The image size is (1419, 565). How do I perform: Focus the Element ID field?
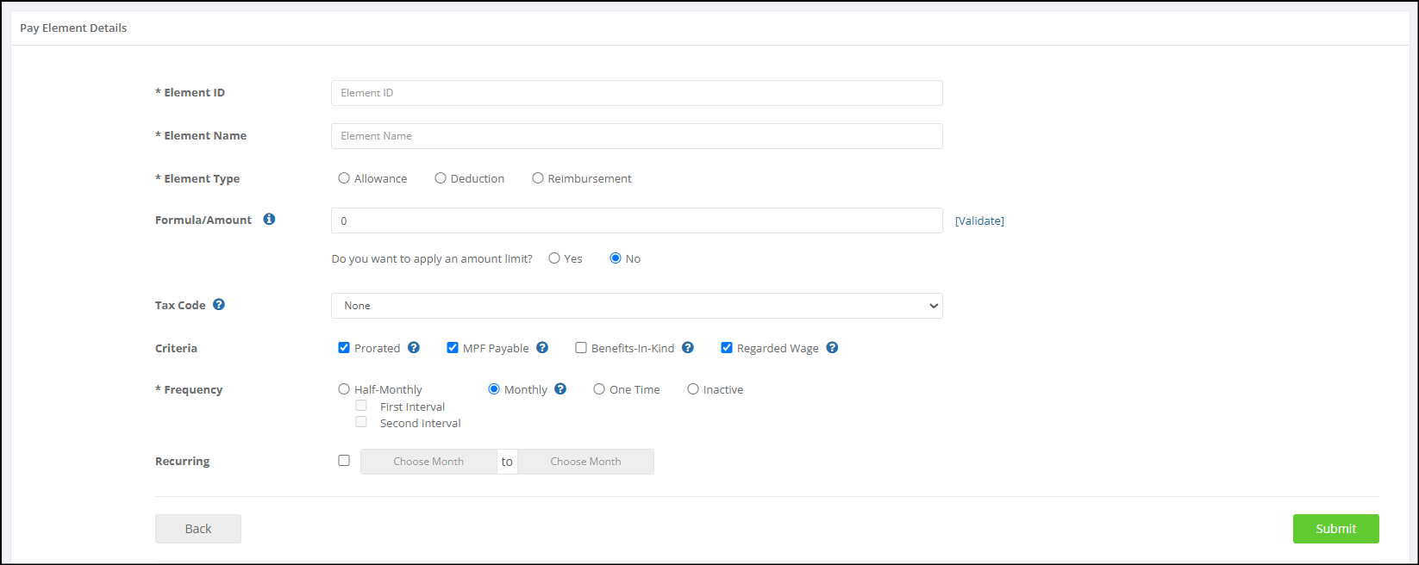tap(637, 93)
